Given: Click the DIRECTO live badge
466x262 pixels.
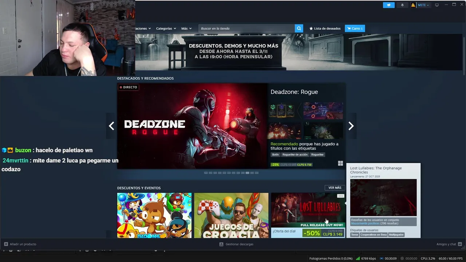Looking at the screenshot, I should coord(128,87).
